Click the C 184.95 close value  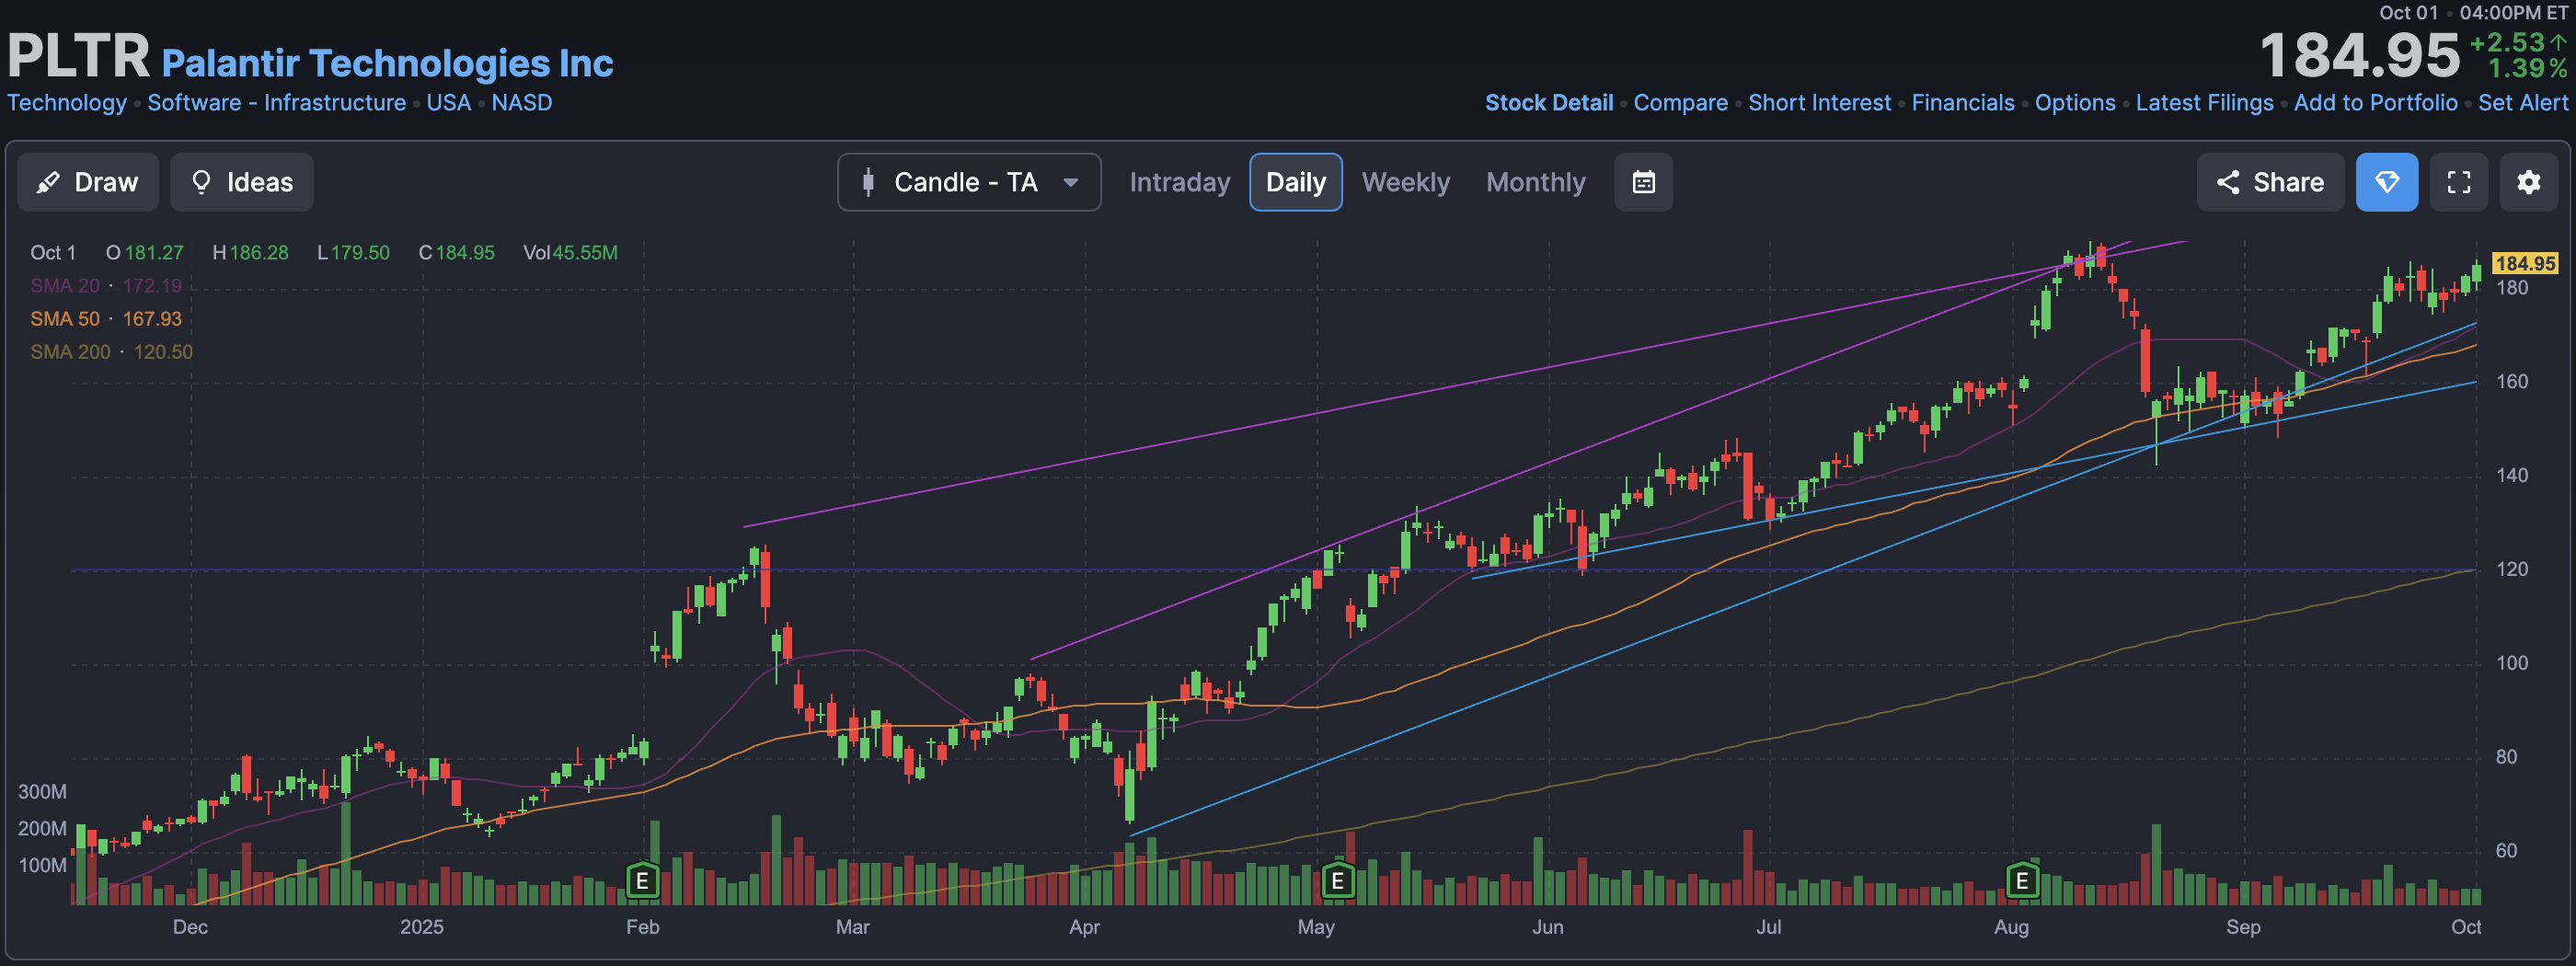click(x=456, y=253)
